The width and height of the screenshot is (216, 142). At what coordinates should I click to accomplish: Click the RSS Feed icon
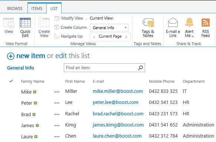point(206,23)
